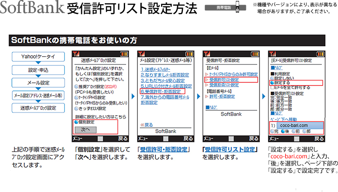Tap center softkey square on 受信許可・拒否設定 screen
This screenshot has width=338, height=192.
[x=231, y=139]
